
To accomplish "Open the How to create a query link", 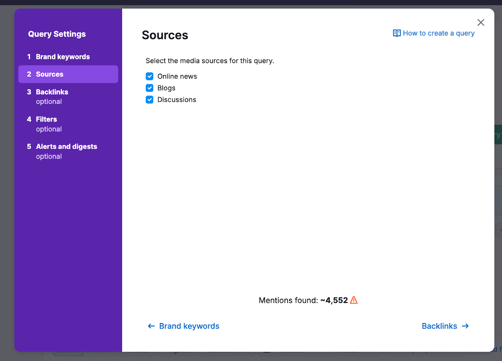I will (x=438, y=33).
